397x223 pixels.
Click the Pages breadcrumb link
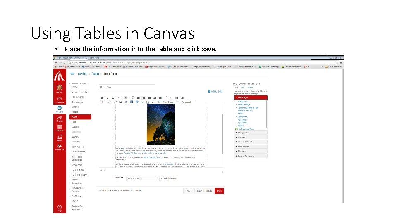(96, 74)
